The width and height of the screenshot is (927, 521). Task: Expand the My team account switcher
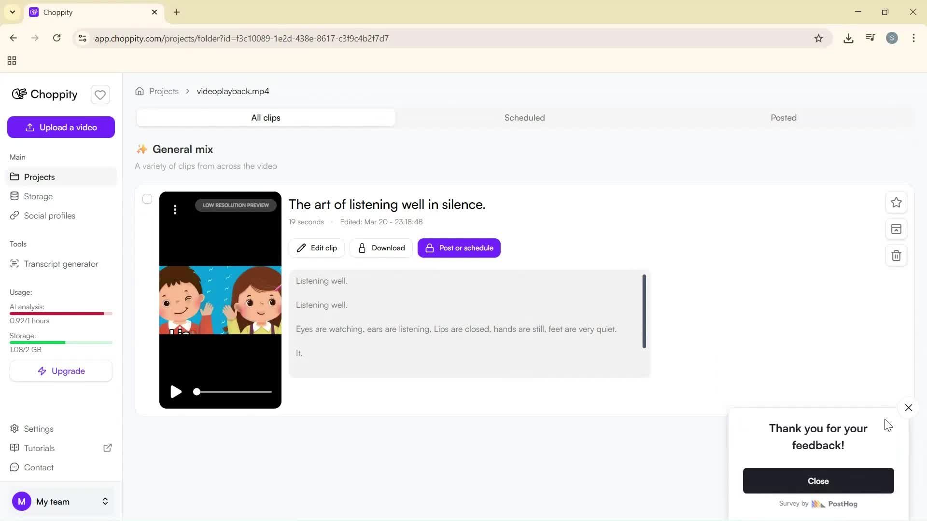click(x=105, y=502)
